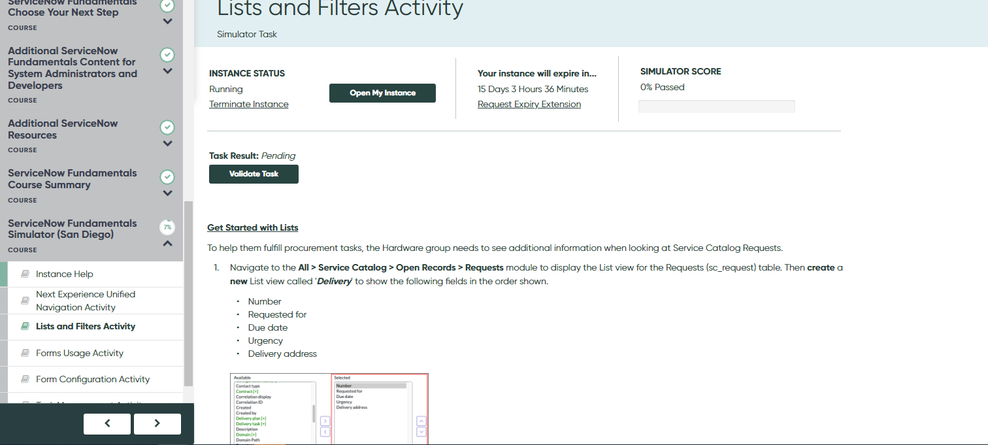
Task: Expand the Choose Your Next Step course
Action: coord(167,21)
